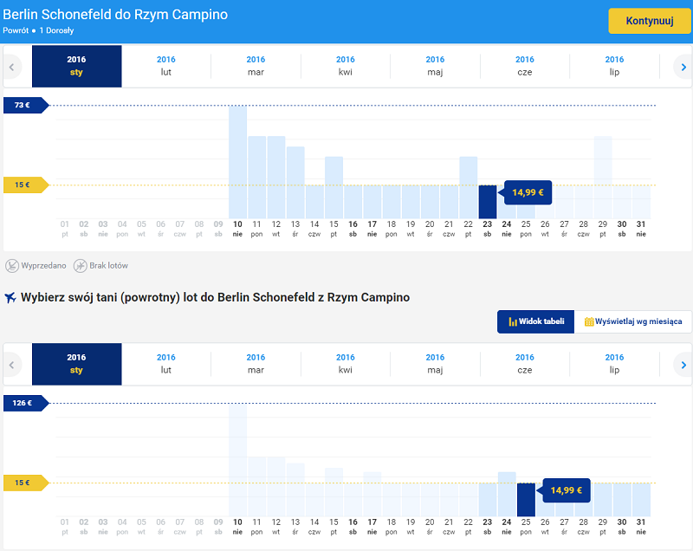Click outbound date label 17 nie

[372, 229]
